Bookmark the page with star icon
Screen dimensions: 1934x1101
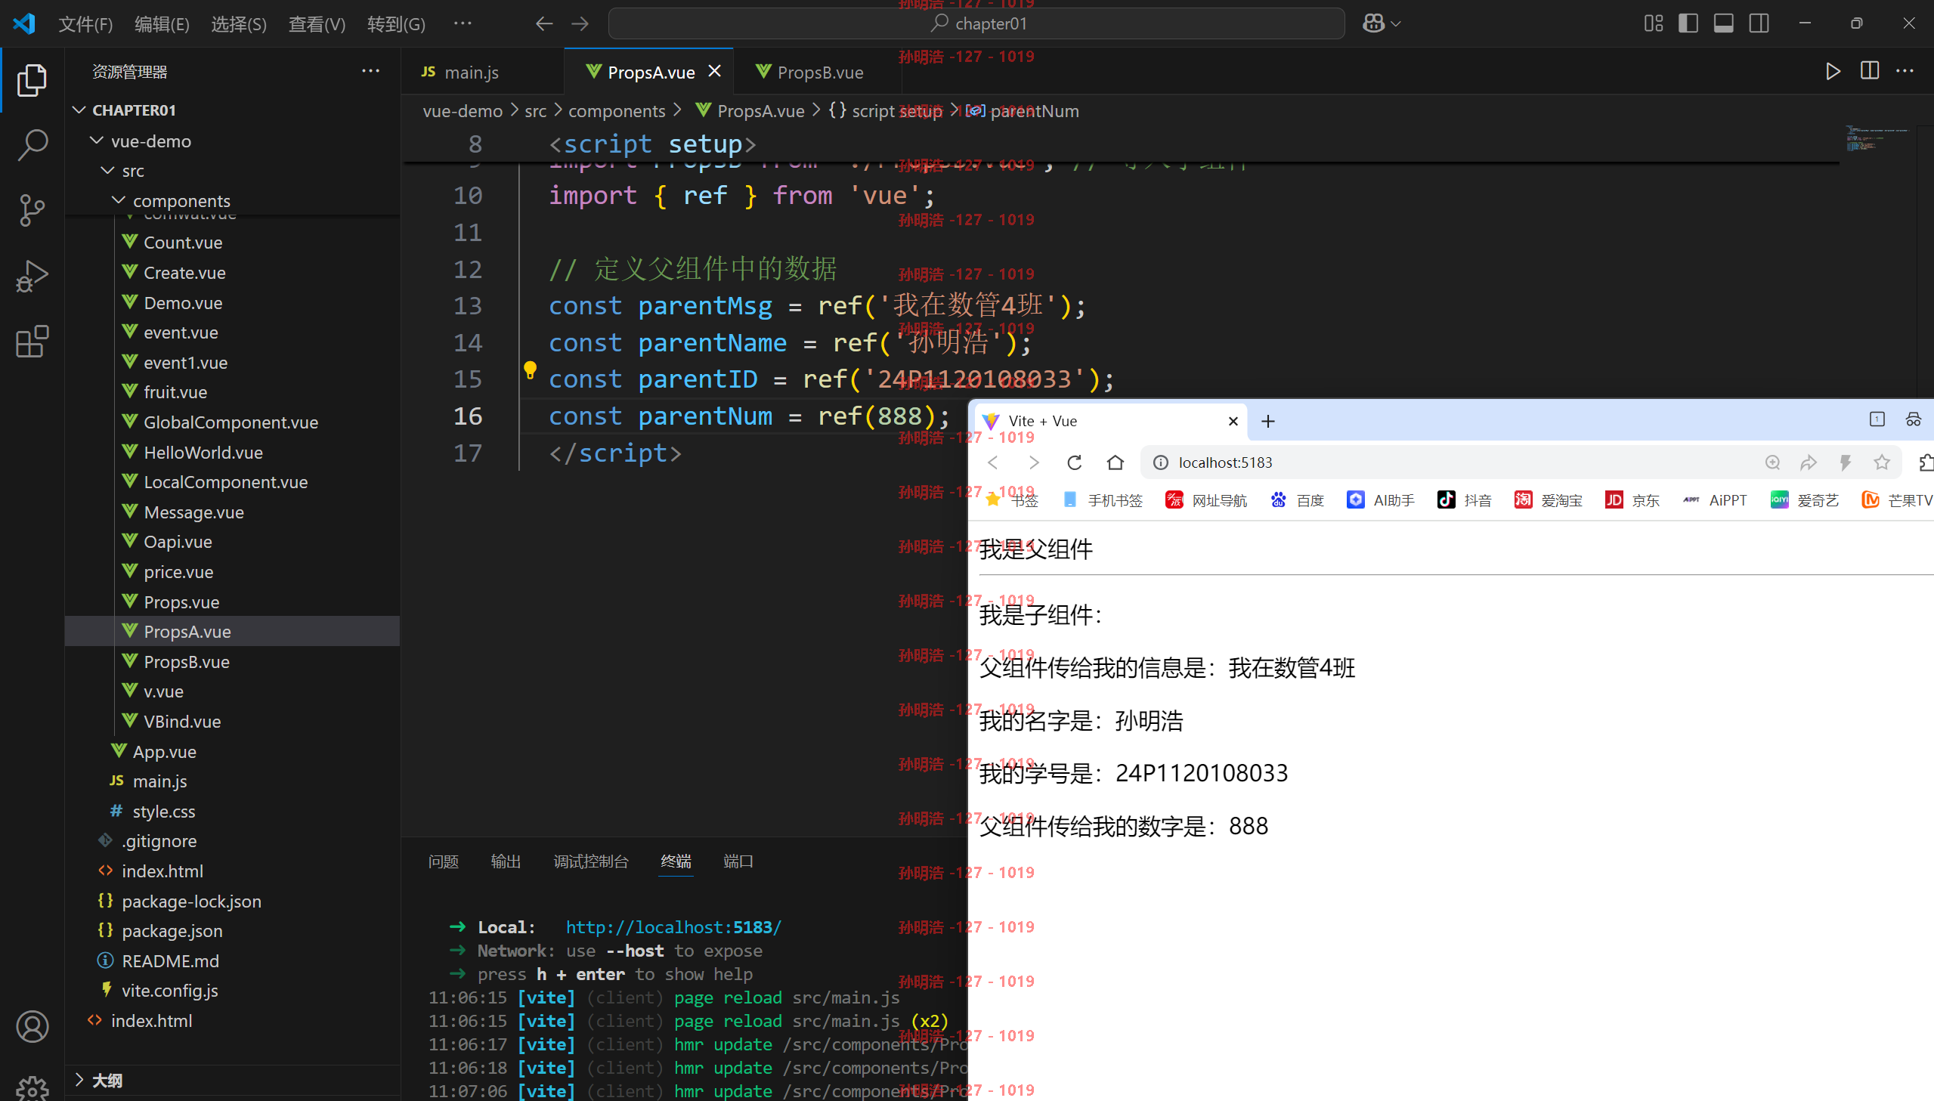coord(1882,462)
